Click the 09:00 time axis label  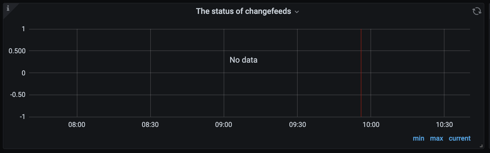224,125
